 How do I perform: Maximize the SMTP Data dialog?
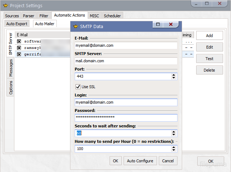tap(157, 24)
